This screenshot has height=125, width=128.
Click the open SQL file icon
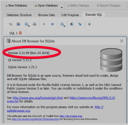click(x=18, y=24)
